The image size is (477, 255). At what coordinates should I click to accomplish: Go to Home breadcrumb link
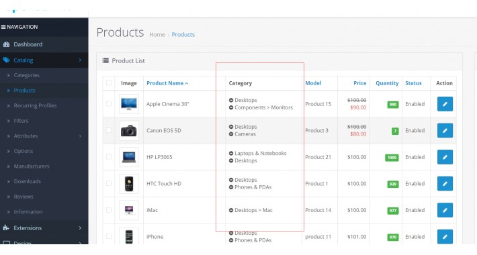click(157, 35)
